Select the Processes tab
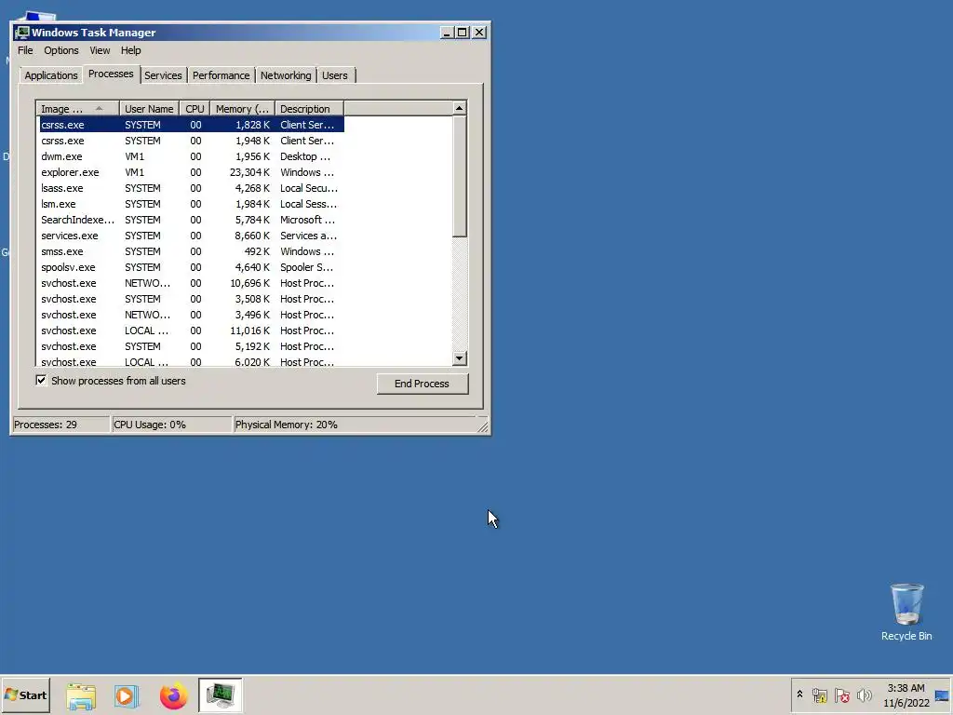Image resolution: width=953 pixels, height=715 pixels. 111,74
